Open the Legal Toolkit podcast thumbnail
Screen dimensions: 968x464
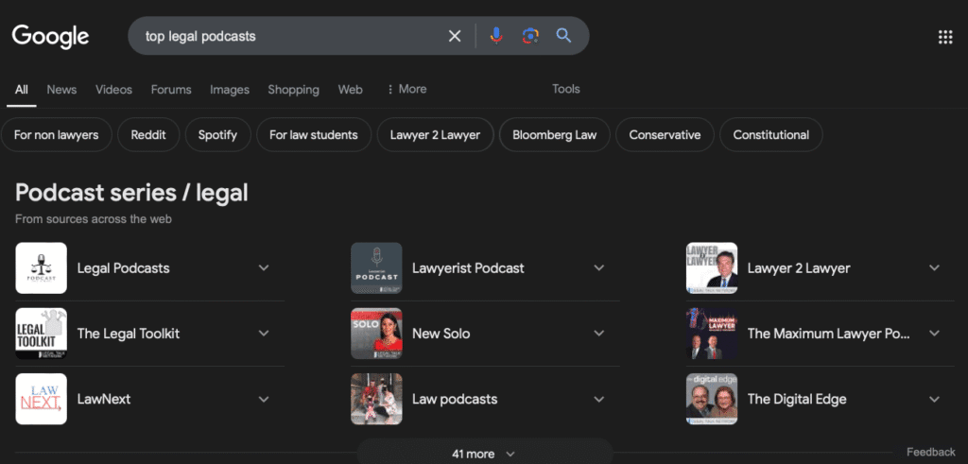pos(42,334)
